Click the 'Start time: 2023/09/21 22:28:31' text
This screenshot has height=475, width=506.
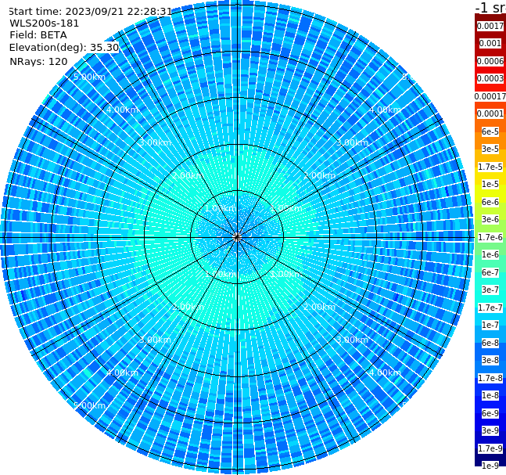click(90, 11)
